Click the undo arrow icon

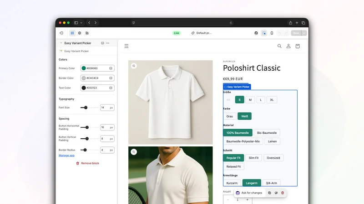(x=279, y=33)
